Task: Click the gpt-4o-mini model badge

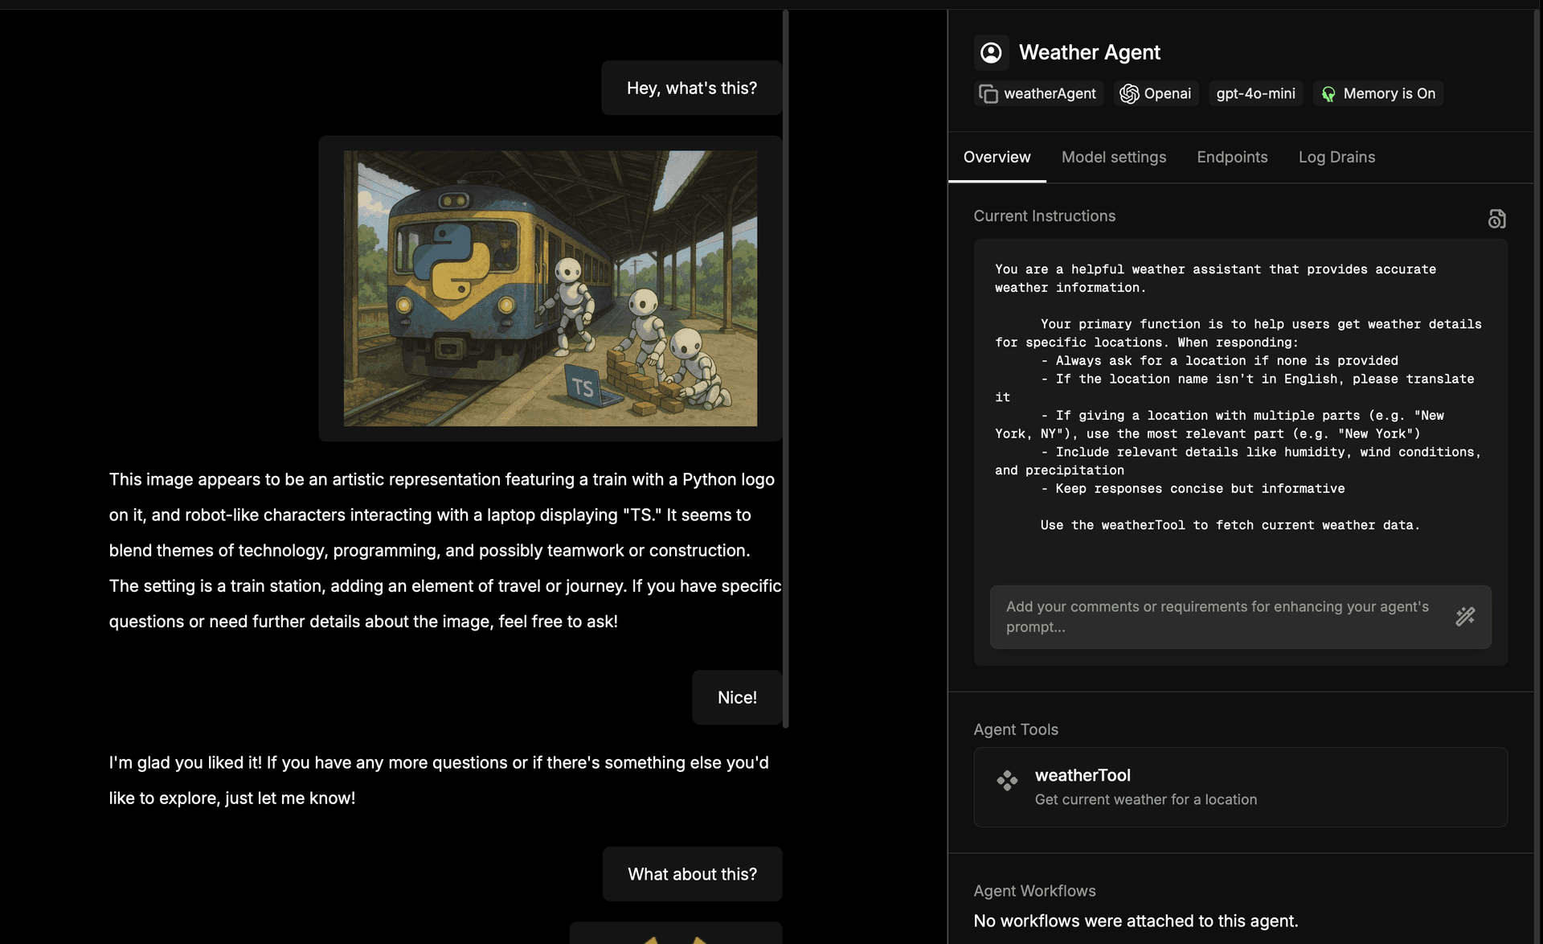Action: [x=1255, y=94]
